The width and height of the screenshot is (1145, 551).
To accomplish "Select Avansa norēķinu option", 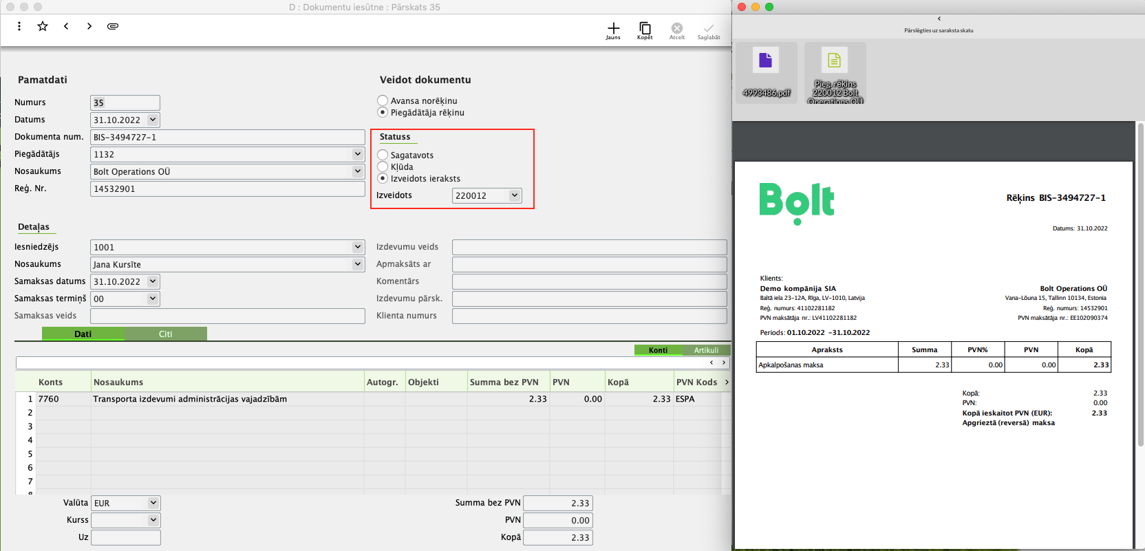I will click(x=383, y=100).
